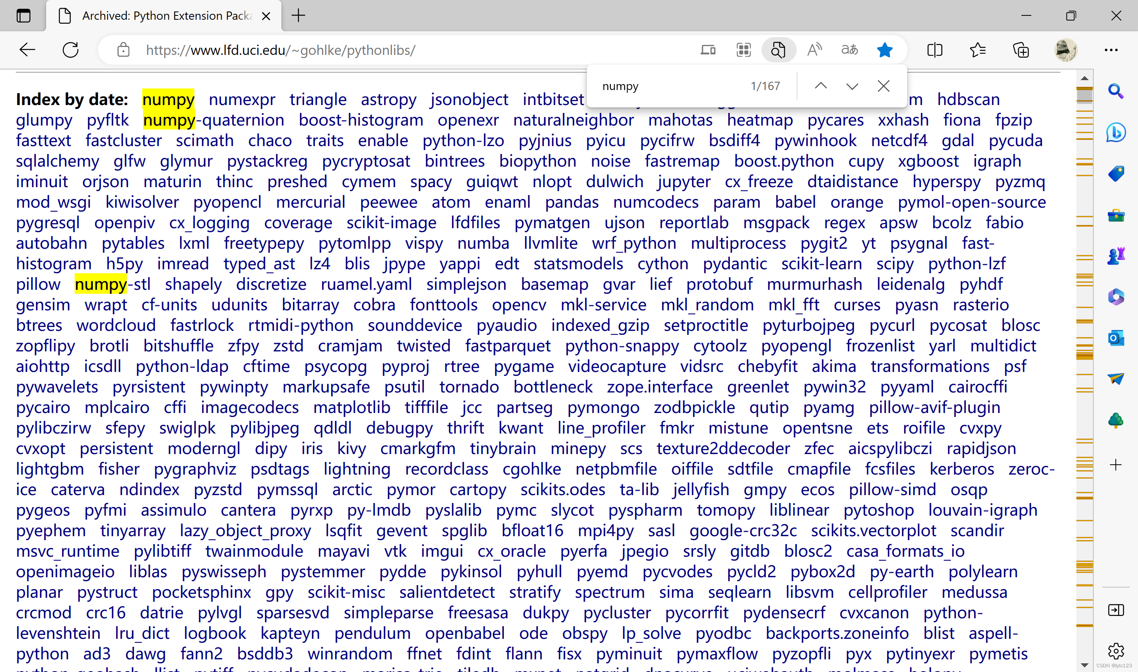Toggle the favorite star for this page
Image resolution: width=1138 pixels, height=672 pixels.
[x=884, y=50]
